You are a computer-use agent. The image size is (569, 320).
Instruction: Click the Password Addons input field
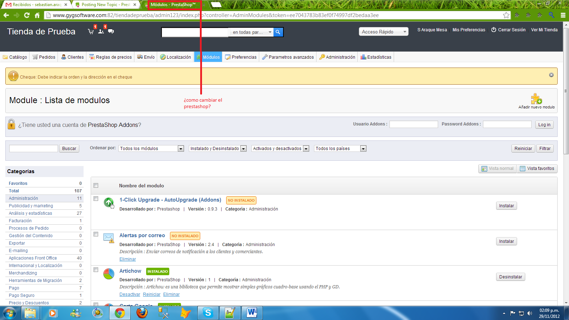point(507,124)
